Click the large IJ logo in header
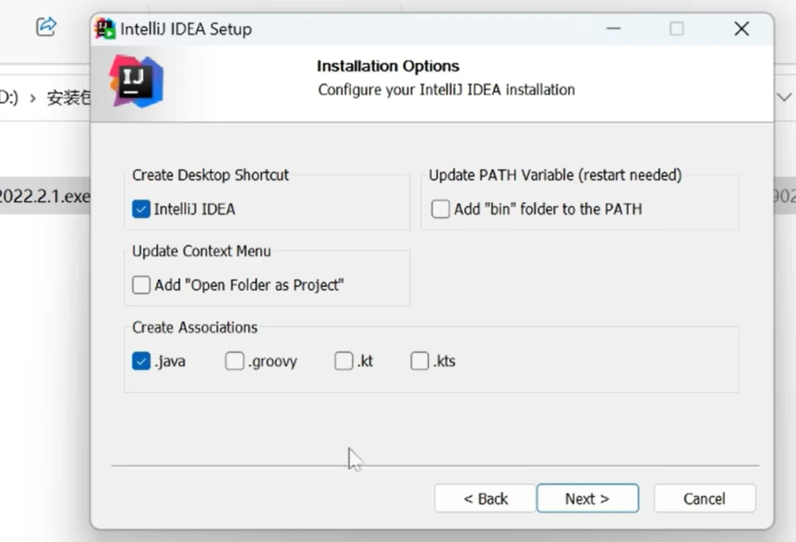Viewport: 796px width, 542px height. (136, 81)
